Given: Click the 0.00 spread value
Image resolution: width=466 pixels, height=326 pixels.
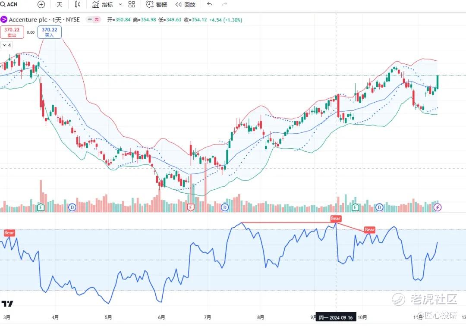Looking at the screenshot, I should pyautogui.click(x=31, y=32).
